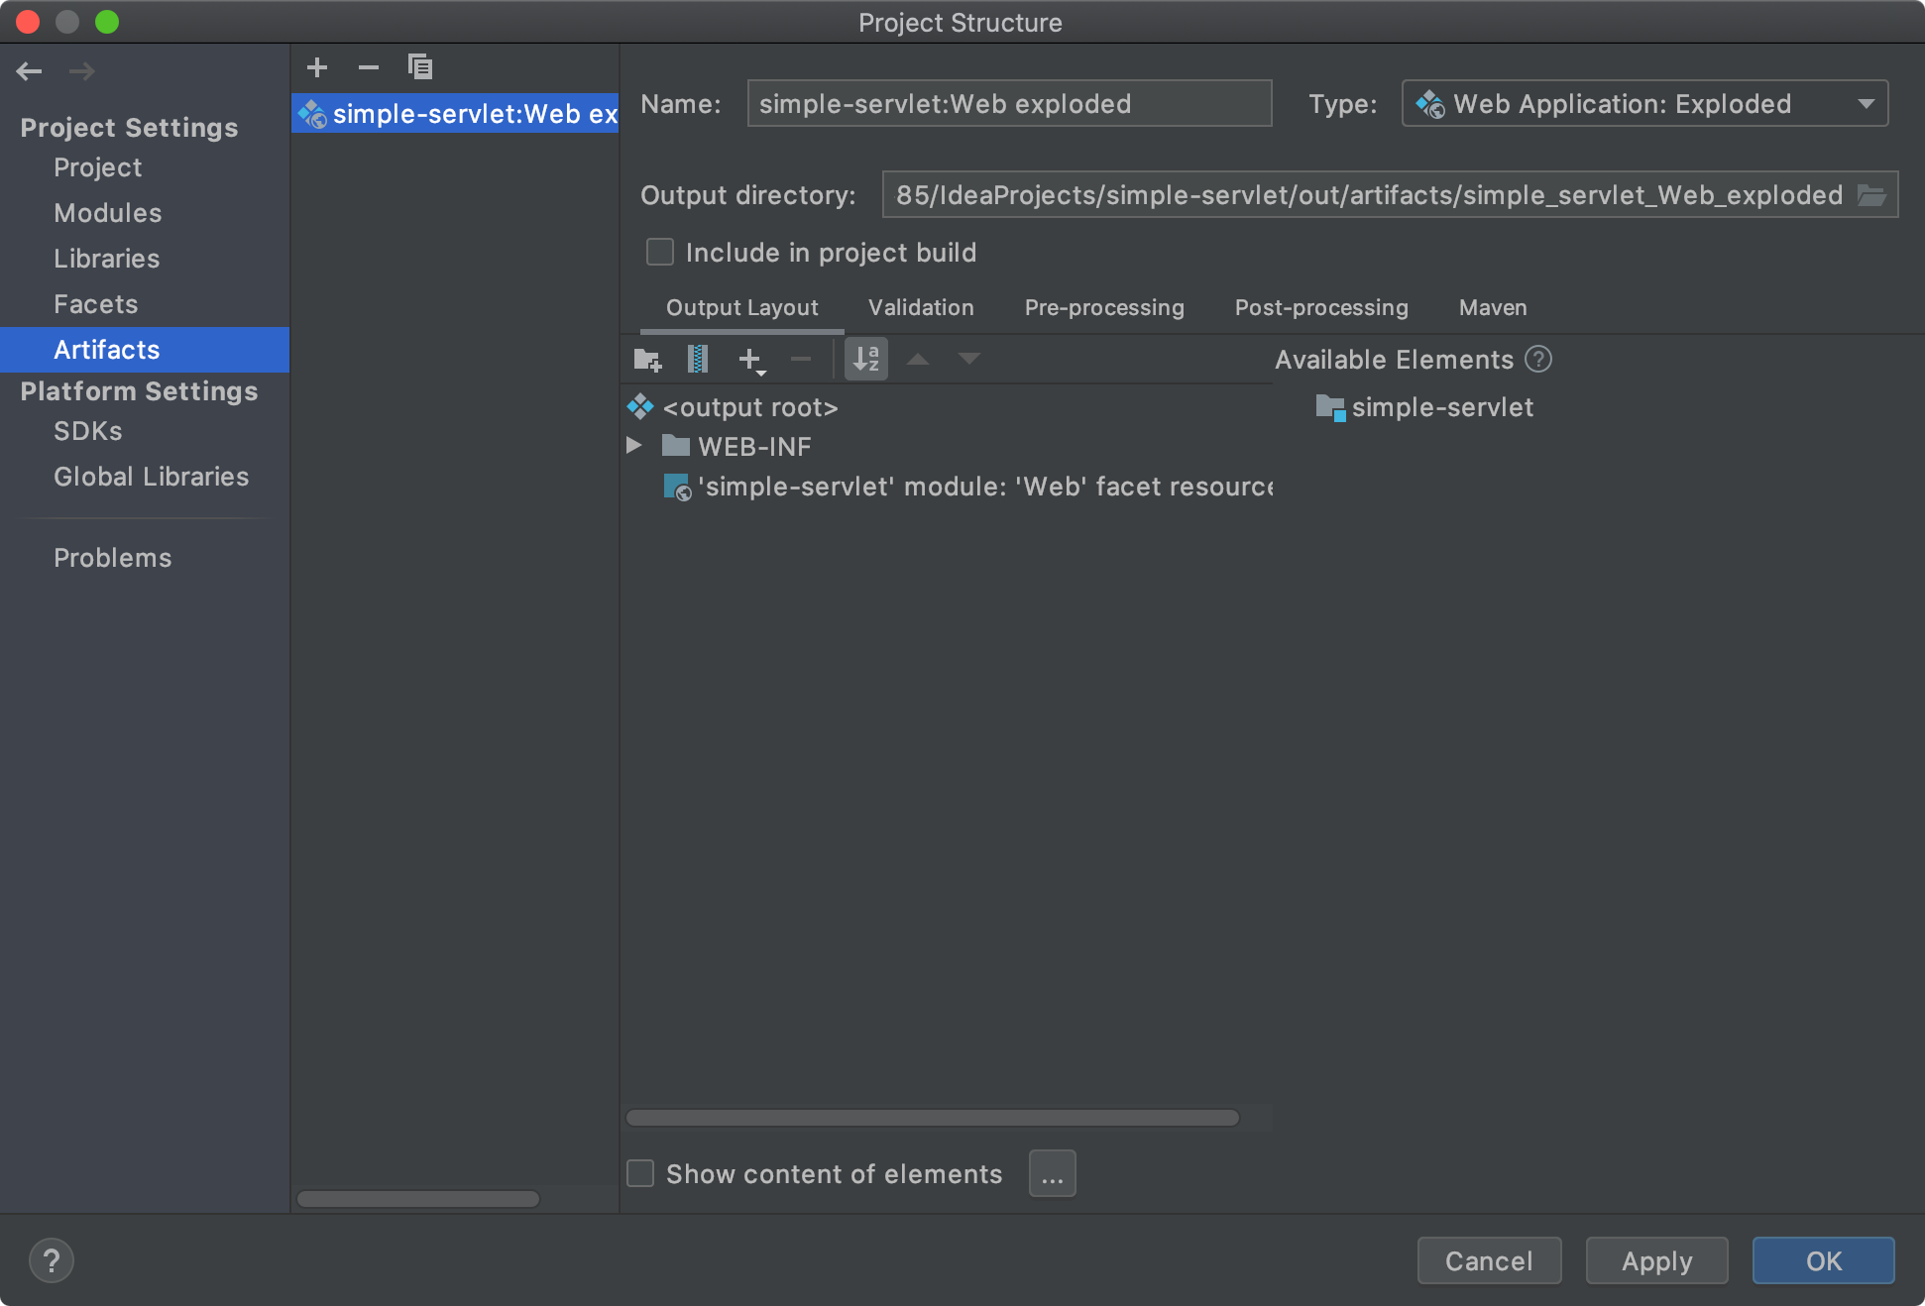Toggle sort elements by name icon
This screenshot has height=1306, width=1925.
pos(866,359)
